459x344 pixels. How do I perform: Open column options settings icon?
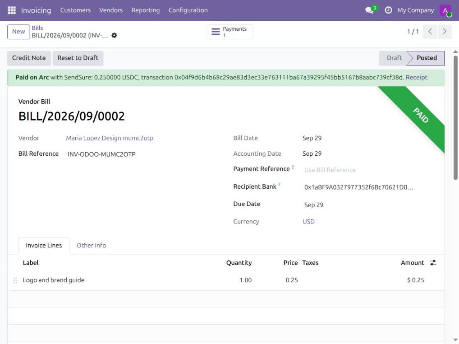pos(433,263)
